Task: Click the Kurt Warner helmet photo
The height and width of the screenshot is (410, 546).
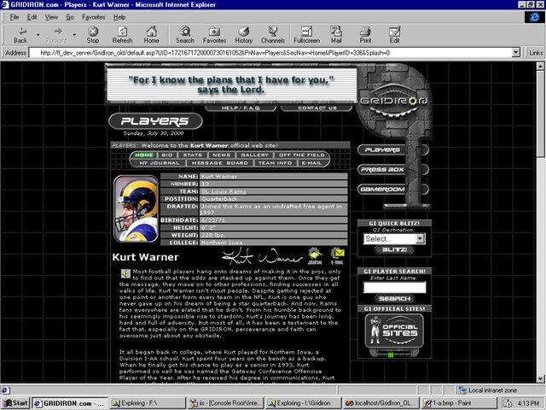Action: pos(136,208)
